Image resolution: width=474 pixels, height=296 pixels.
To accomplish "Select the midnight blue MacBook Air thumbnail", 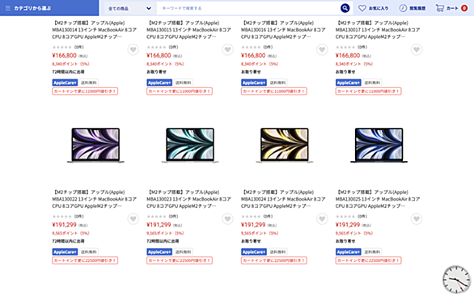I will (x=379, y=145).
